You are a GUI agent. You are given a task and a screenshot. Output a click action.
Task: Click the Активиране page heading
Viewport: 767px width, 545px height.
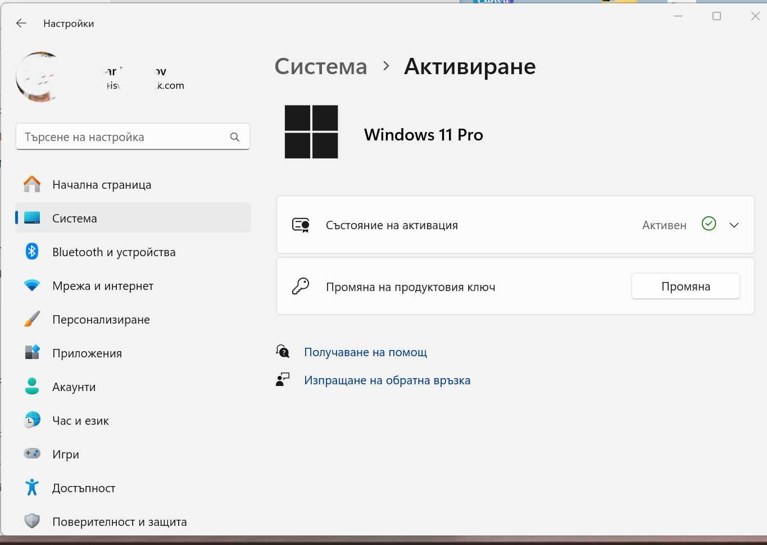coord(470,66)
